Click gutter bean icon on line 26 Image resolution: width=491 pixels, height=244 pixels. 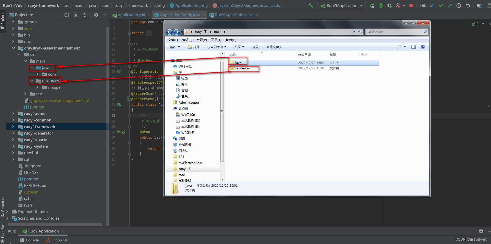[x=119, y=132]
